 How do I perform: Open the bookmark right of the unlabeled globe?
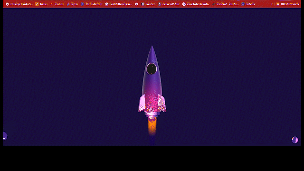[x=148, y=4]
